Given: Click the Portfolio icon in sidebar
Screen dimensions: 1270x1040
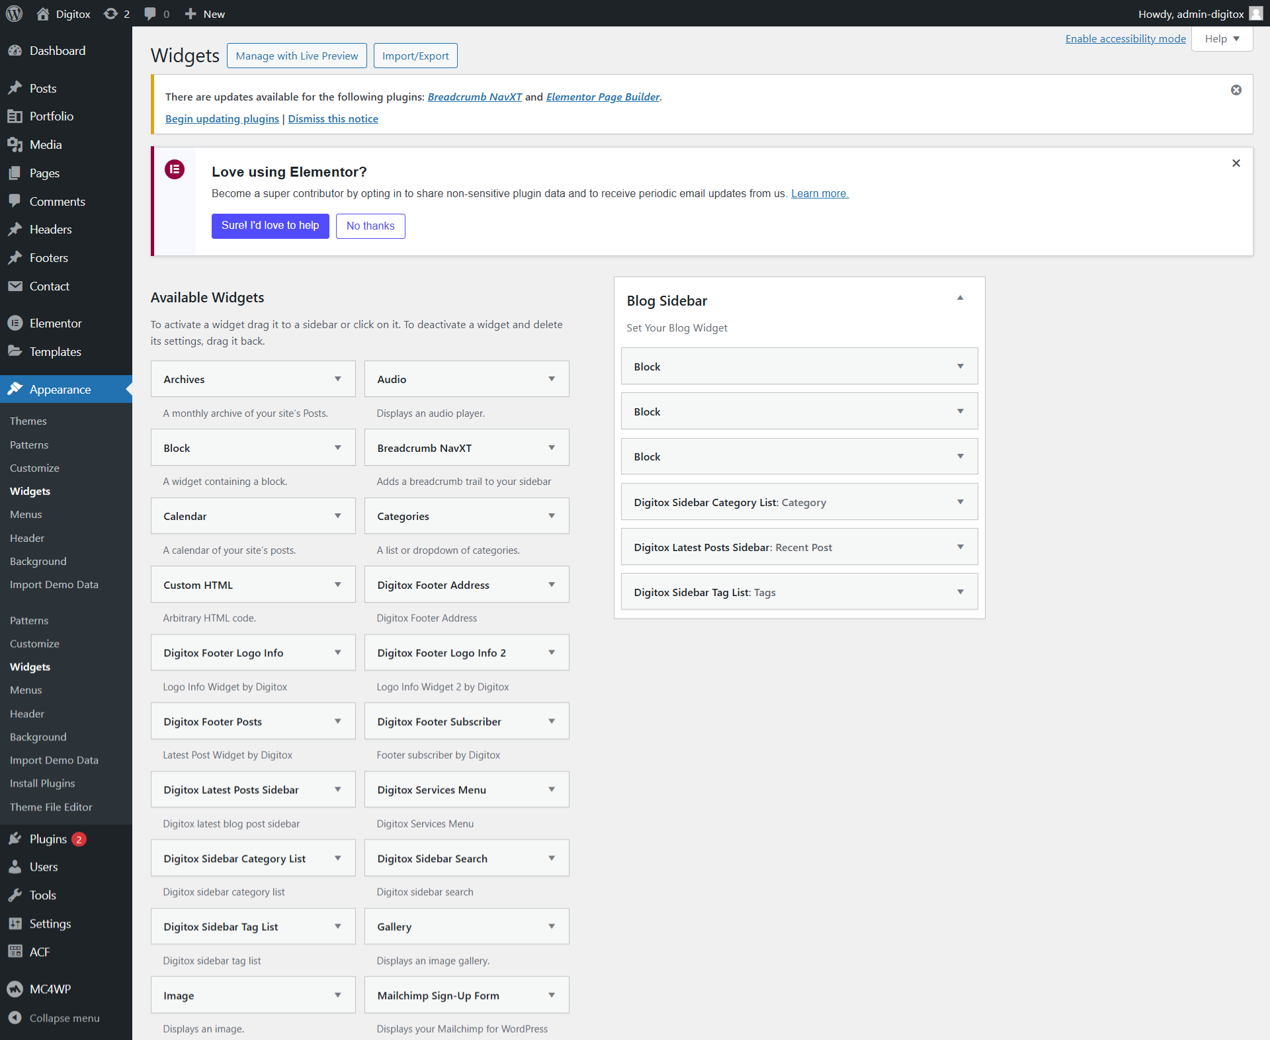Looking at the screenshot, I should [x=15, y=116].
